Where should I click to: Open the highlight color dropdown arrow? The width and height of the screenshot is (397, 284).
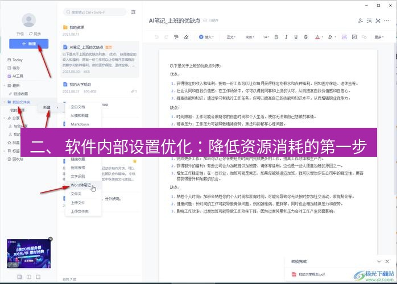click(335, 37)
